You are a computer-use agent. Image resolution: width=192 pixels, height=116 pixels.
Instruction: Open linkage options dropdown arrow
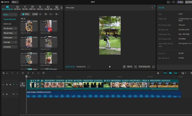(178, 73)
